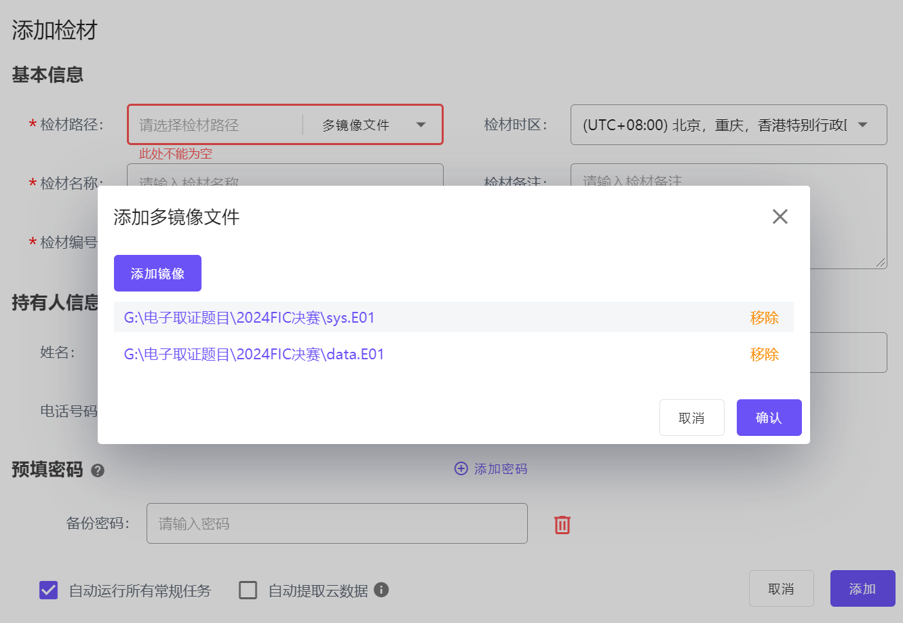Screen dimensions: 903x623
Task: Click the plus icon for 添加密码
Action: tap(461, 469)
